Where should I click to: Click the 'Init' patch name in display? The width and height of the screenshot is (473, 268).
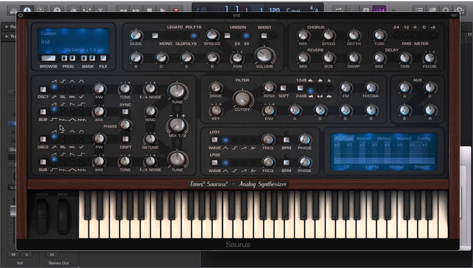(x=46, y=42)
